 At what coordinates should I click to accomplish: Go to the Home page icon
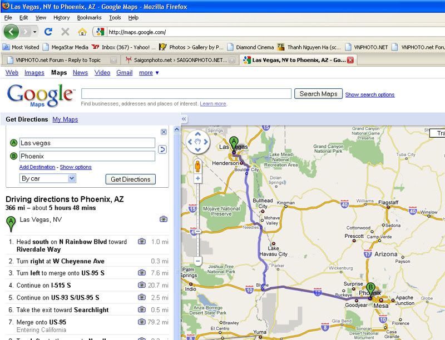pyautogui.click(x=82, y=32)
